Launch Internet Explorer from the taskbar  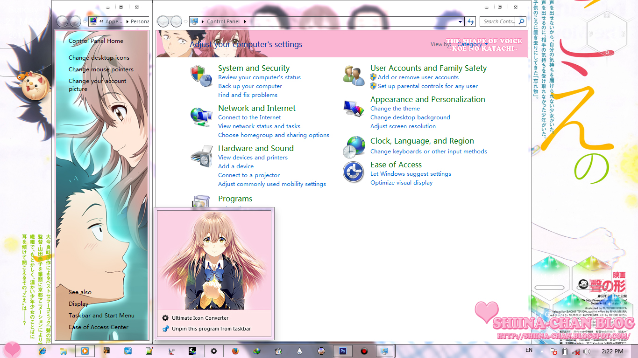click(x=42, y=351)
